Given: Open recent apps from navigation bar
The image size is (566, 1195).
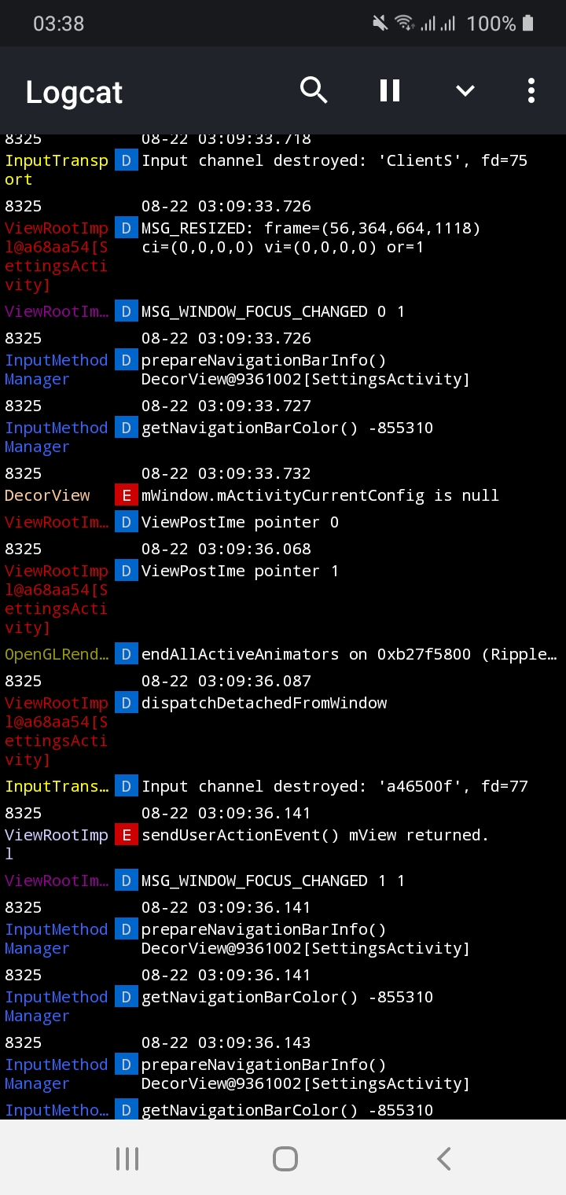Looking at the screenshot, I should 127,1157.
